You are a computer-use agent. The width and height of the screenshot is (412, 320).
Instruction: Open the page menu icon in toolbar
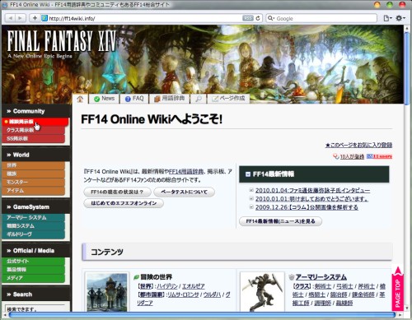pos(387,18)
